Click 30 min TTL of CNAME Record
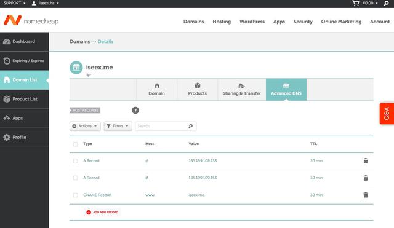Viewport: 394px width, 228px height. [x=316, y=195]
